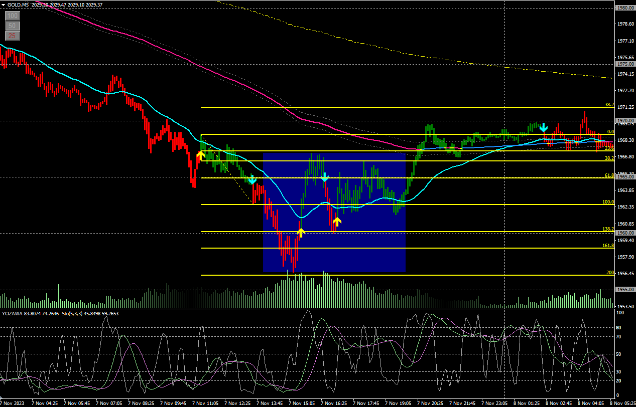Click the 8 Nov 04:05 time label
Screen dimensions: 636x407
point(591,403)
